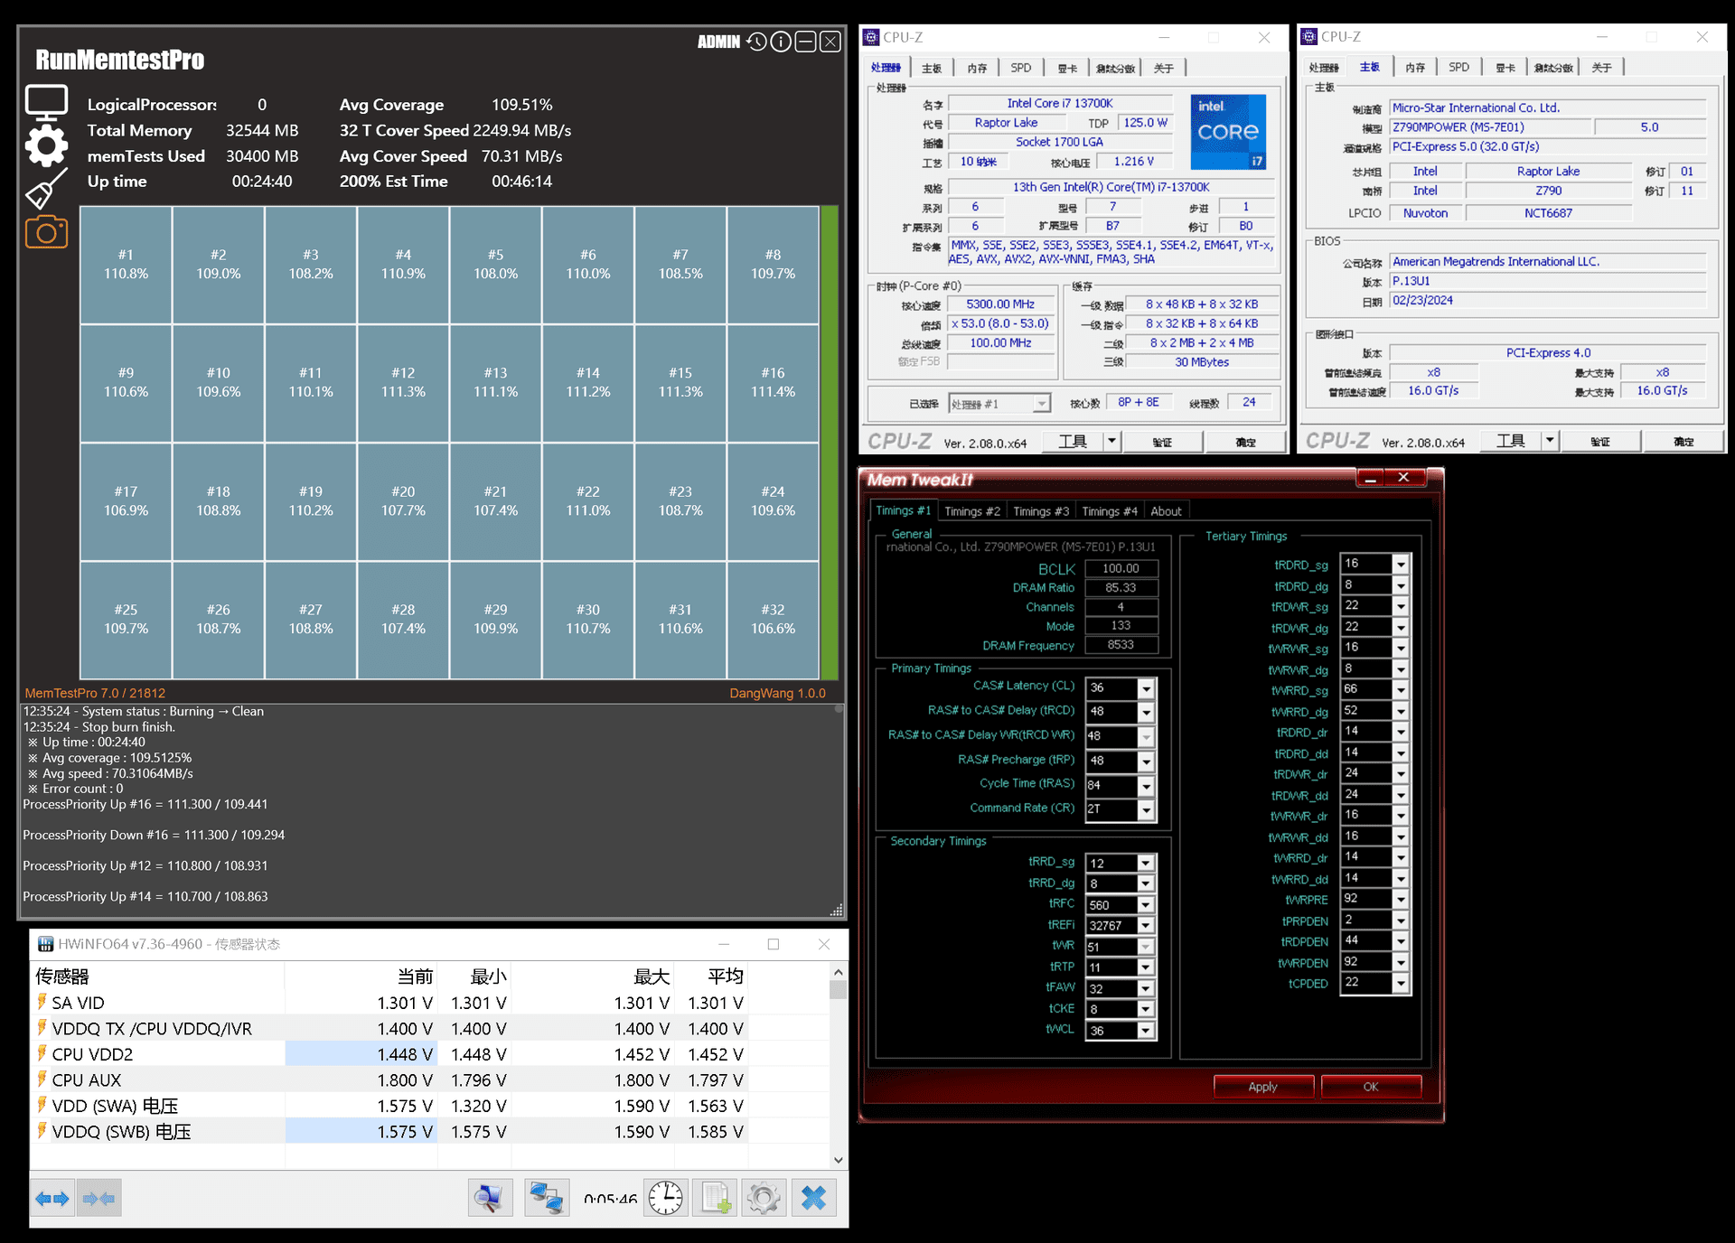Open the CAS# Latency (CL) dropdown
Viewport: 1735px width, 1243px height.
pyautogui.click(x=1146, y=688)
